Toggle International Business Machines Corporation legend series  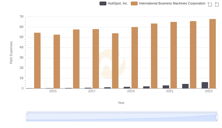tap(168, 3)
